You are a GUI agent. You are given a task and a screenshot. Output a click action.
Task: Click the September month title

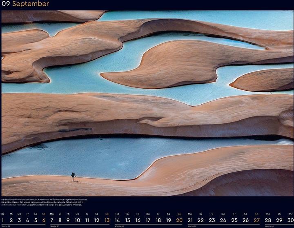click(x=31, y=4)
